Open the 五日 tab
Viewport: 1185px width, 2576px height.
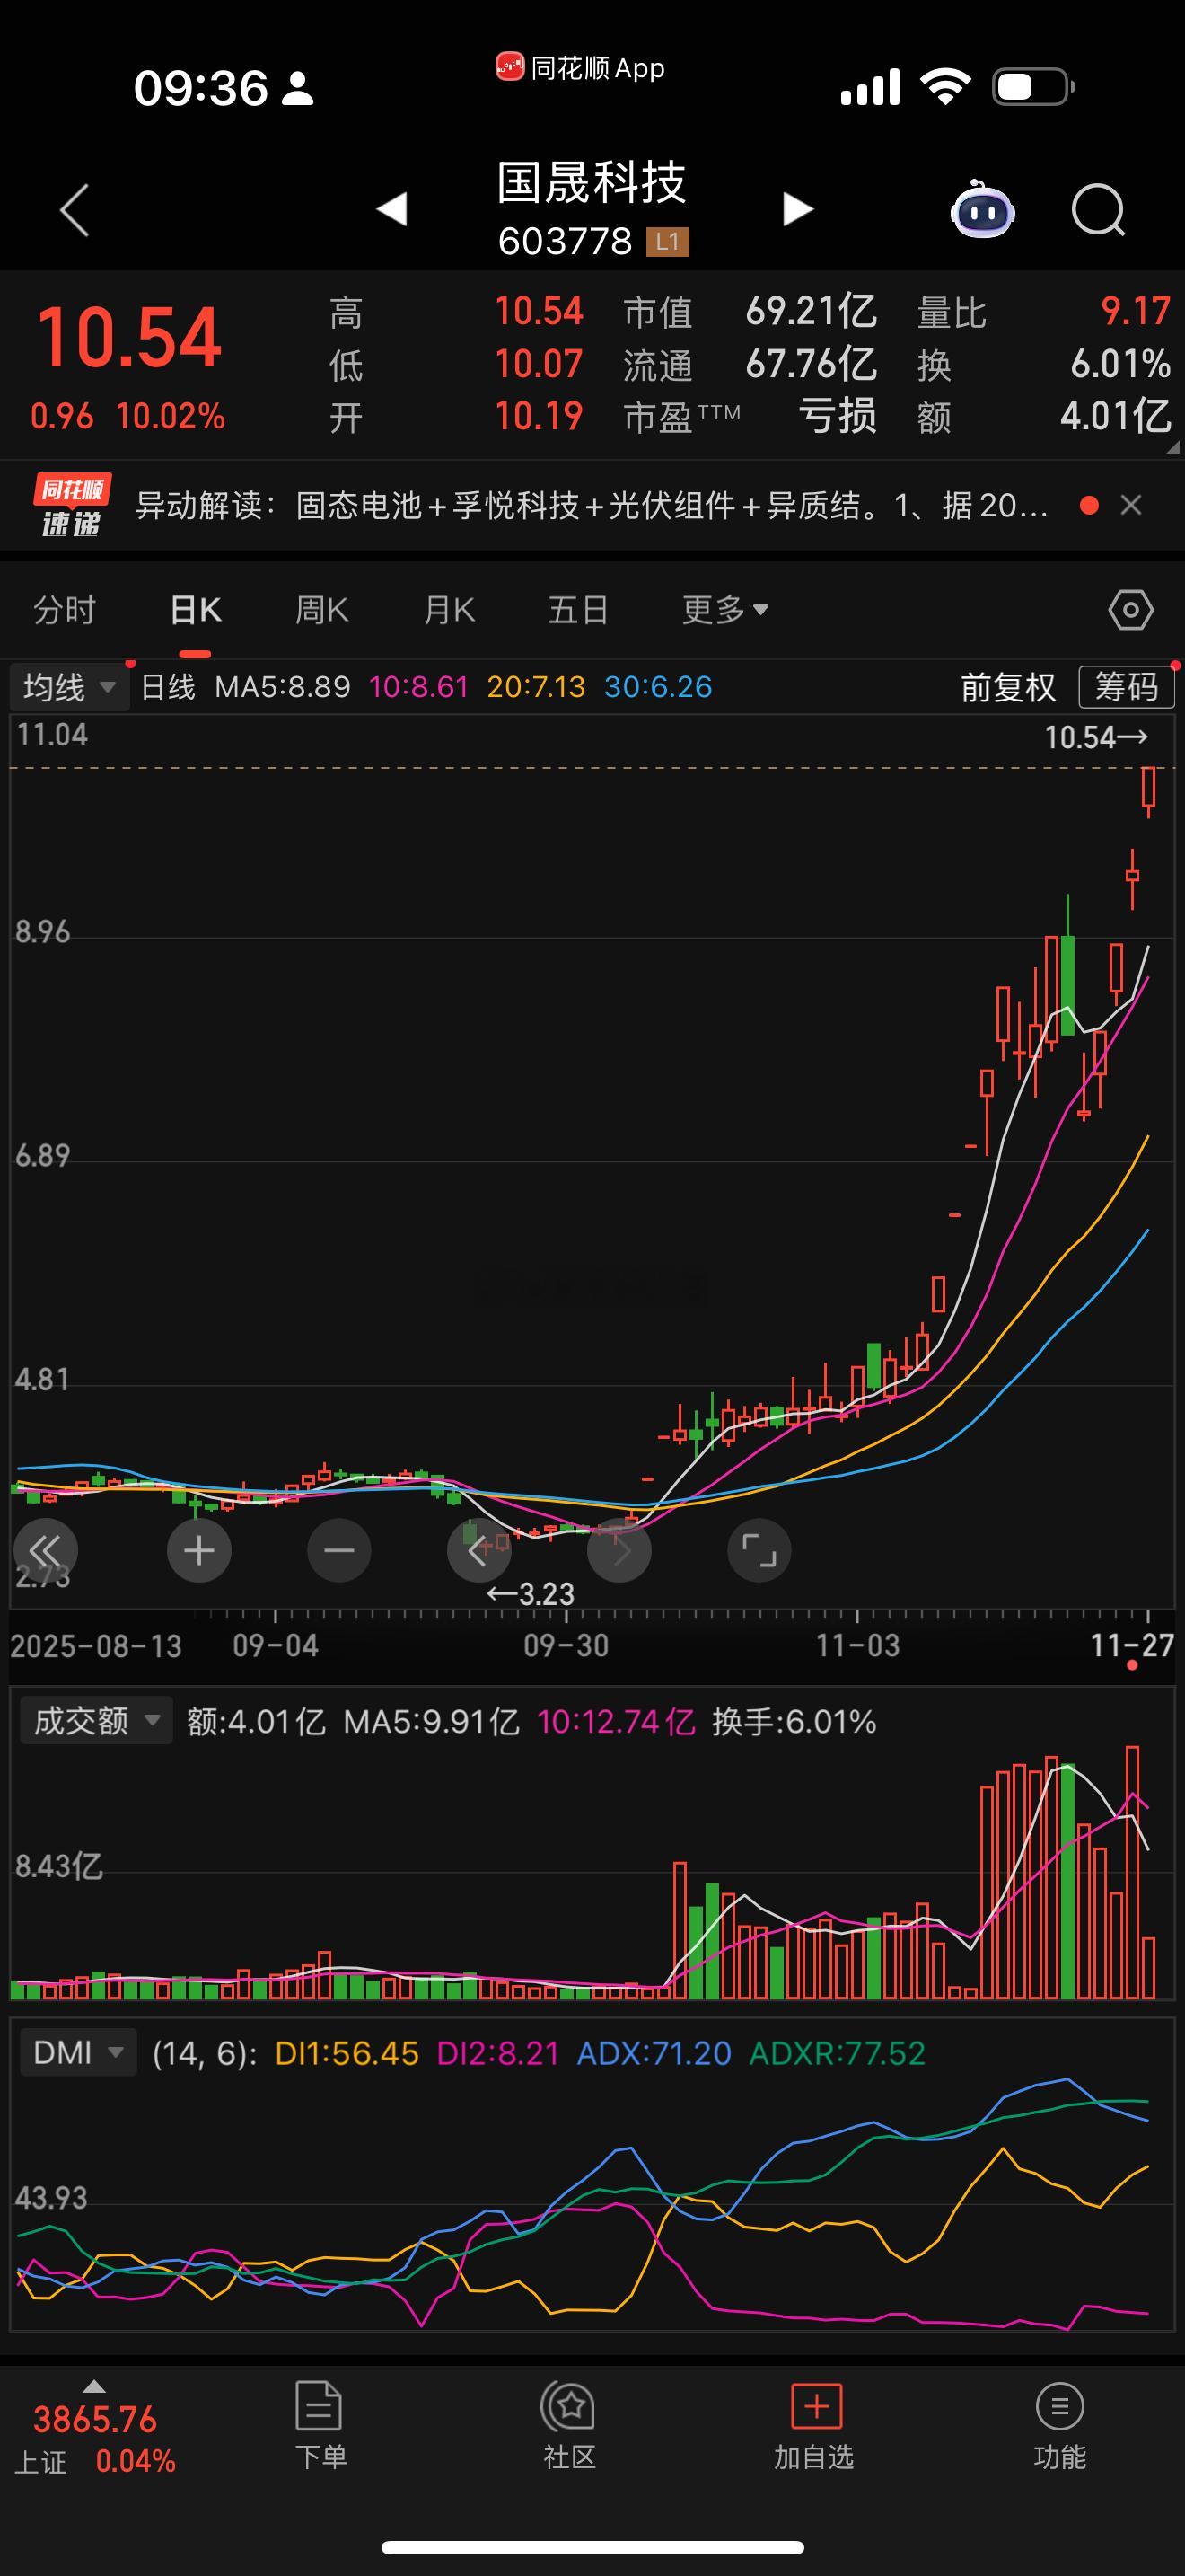pos(577,609)
